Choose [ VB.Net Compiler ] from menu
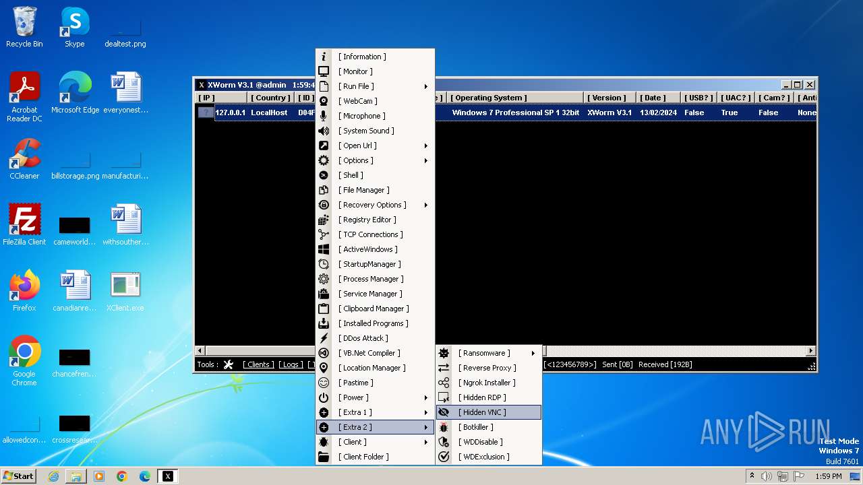Image resolution: width=863 pixels, height=485 pixels. pos(376,353)
